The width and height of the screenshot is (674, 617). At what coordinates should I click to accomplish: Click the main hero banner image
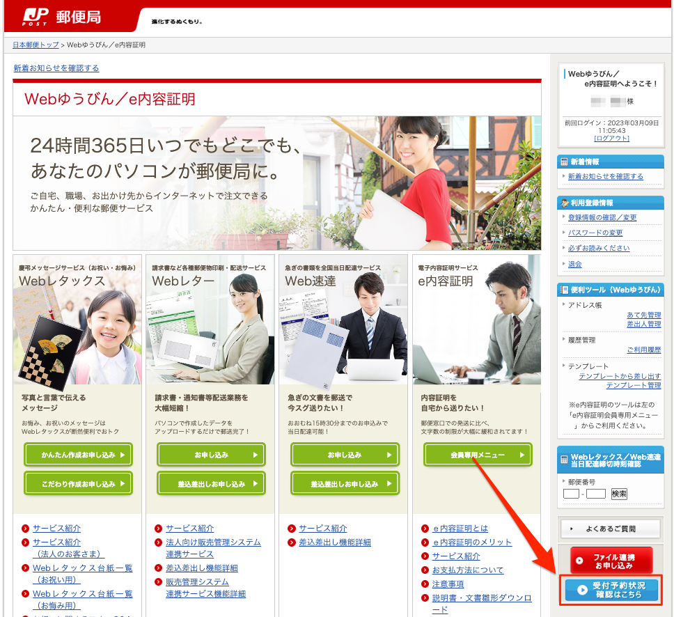(277, 182)
